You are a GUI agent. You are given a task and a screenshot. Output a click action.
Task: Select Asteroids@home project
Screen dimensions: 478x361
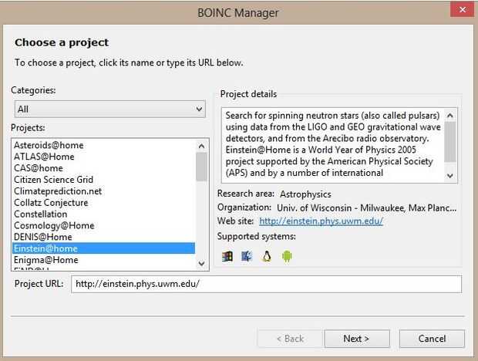[x=49, y=145]
